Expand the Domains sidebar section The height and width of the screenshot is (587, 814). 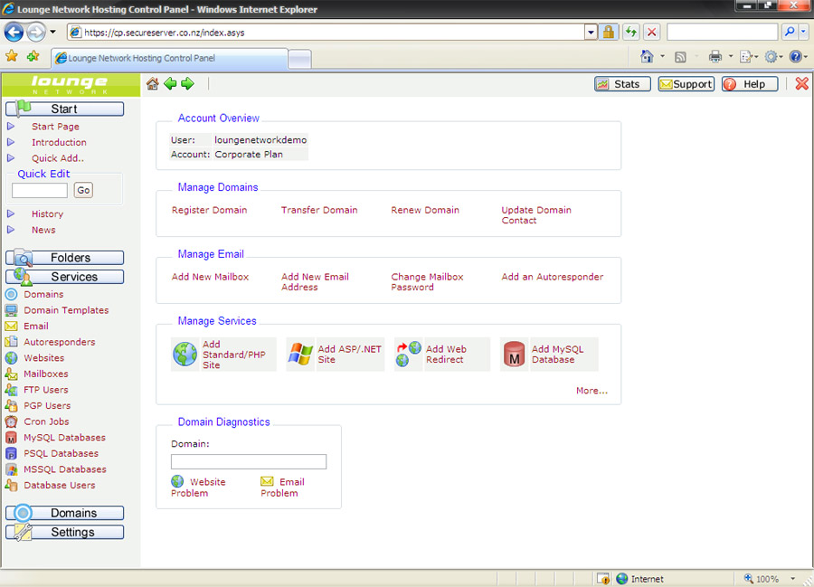point(65,513)
